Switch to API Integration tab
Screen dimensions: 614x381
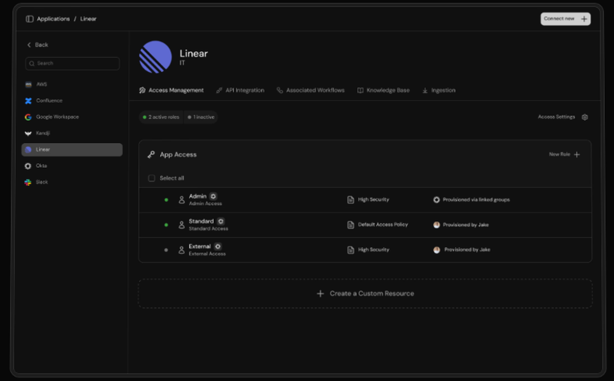241,90
